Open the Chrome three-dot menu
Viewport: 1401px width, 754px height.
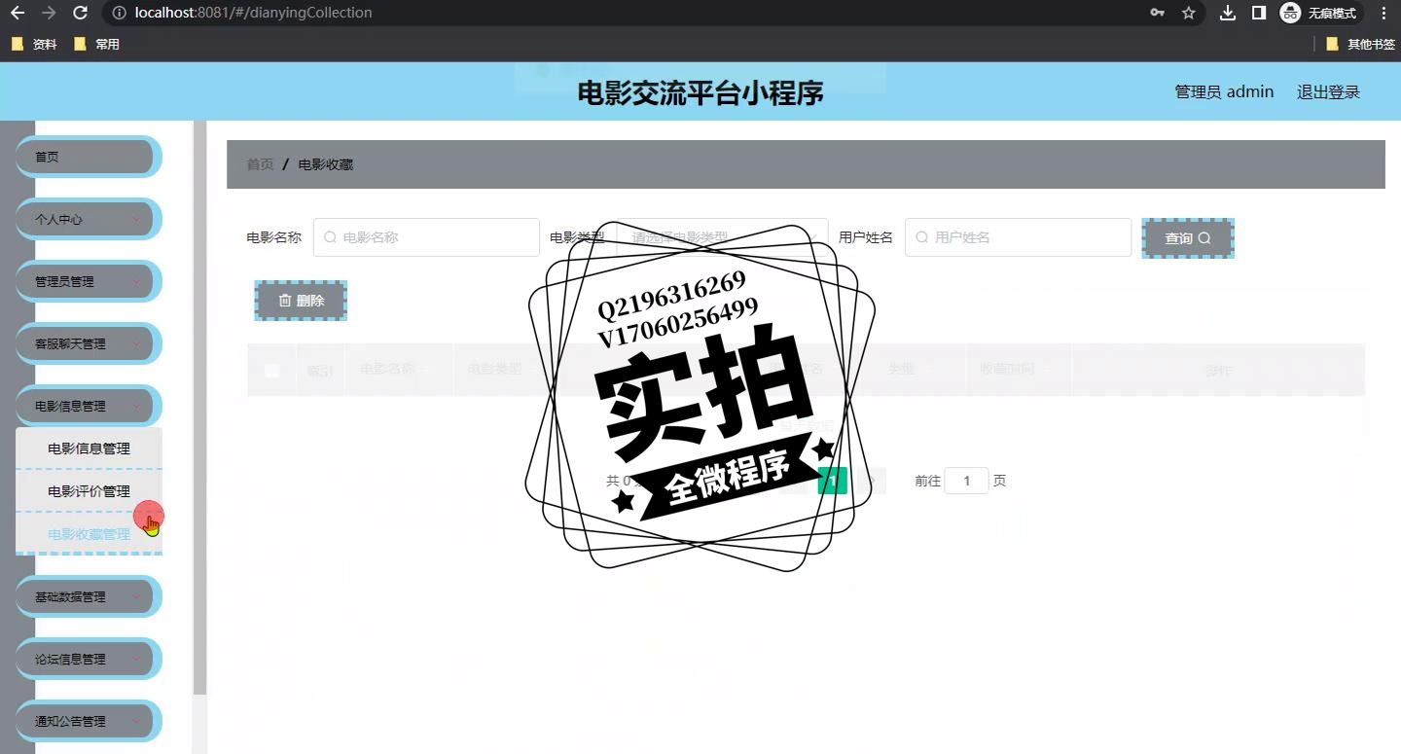(1383, 14)
